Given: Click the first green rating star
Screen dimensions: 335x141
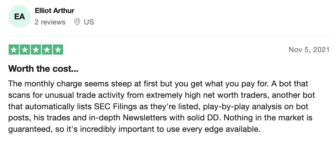Looking at the screenshot, I should click(x=14, y=50).
